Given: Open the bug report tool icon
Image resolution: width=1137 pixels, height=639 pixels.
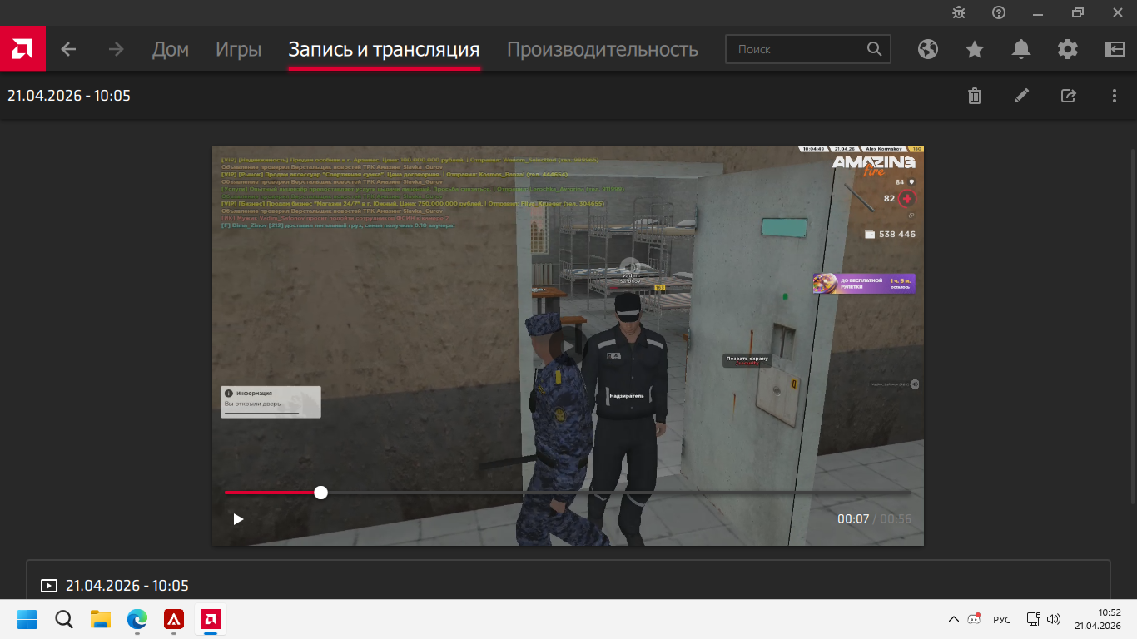Looking at the screenshot, I should tap(959, 12).
